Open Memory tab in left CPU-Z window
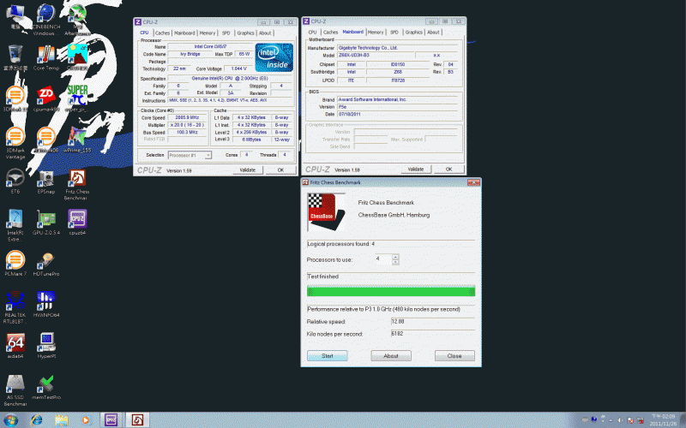The width and height of the screenshot is (686, 428). pos(208,33)
